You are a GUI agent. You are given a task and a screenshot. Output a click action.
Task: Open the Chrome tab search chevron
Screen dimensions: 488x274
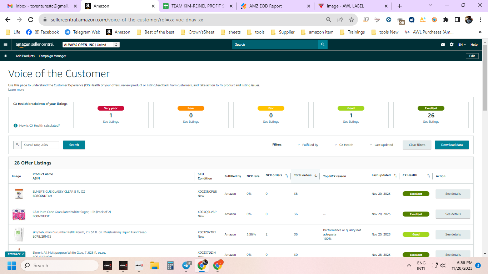coord(430,6)
